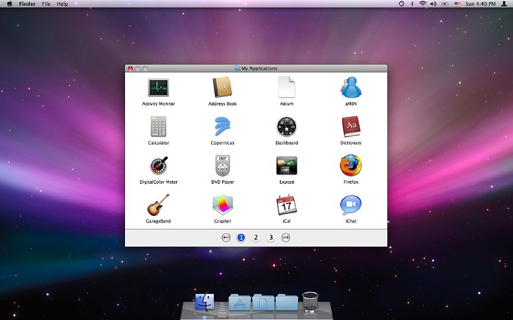Switch to page 2 of applications
Screen dimensions: 513x320
256,237
